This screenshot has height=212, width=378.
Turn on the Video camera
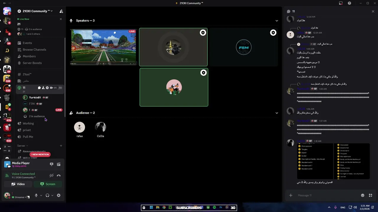(18, 184)
